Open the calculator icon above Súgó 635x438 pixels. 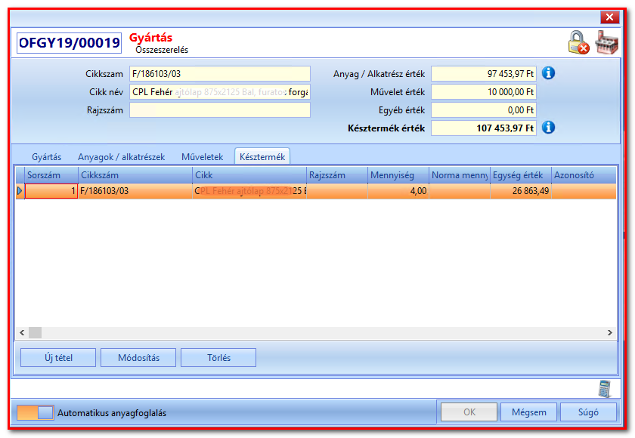tap(604, 389)
